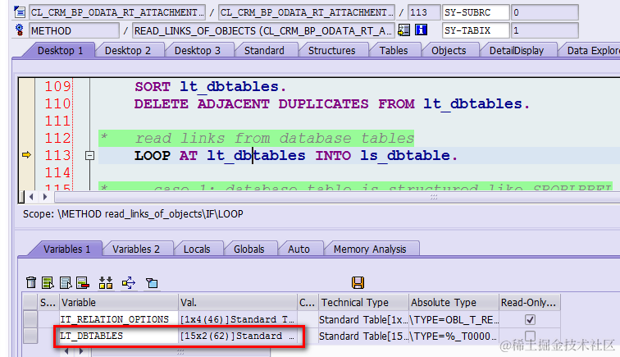
Task: Click the variables table scroll right arrow
Action: (81, 351)
